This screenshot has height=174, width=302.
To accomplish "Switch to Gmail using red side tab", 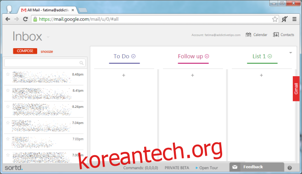I will (x=296, y=89).
